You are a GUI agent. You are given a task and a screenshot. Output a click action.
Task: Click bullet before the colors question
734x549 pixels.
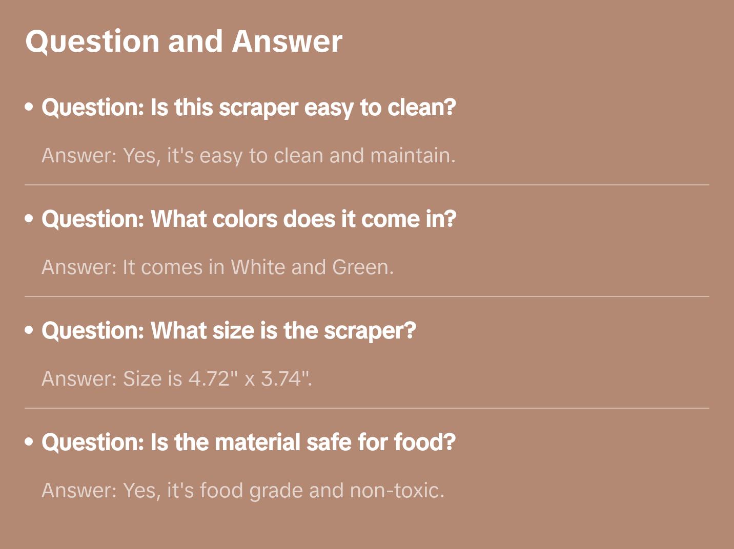(x=29, y=219)
